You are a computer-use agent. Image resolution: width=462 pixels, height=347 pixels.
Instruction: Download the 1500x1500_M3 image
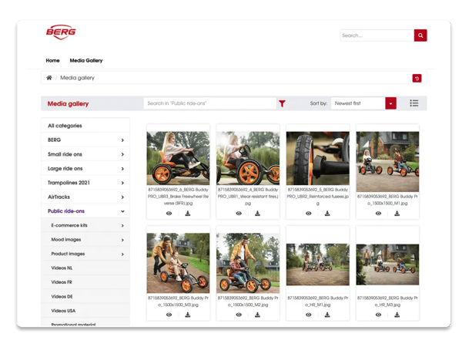[188, 315]
